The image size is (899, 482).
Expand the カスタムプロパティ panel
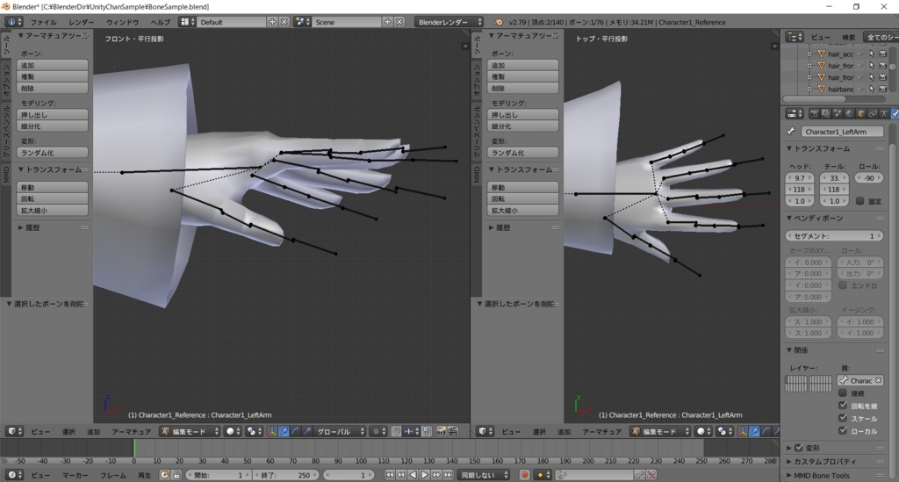tap(824, 461)
